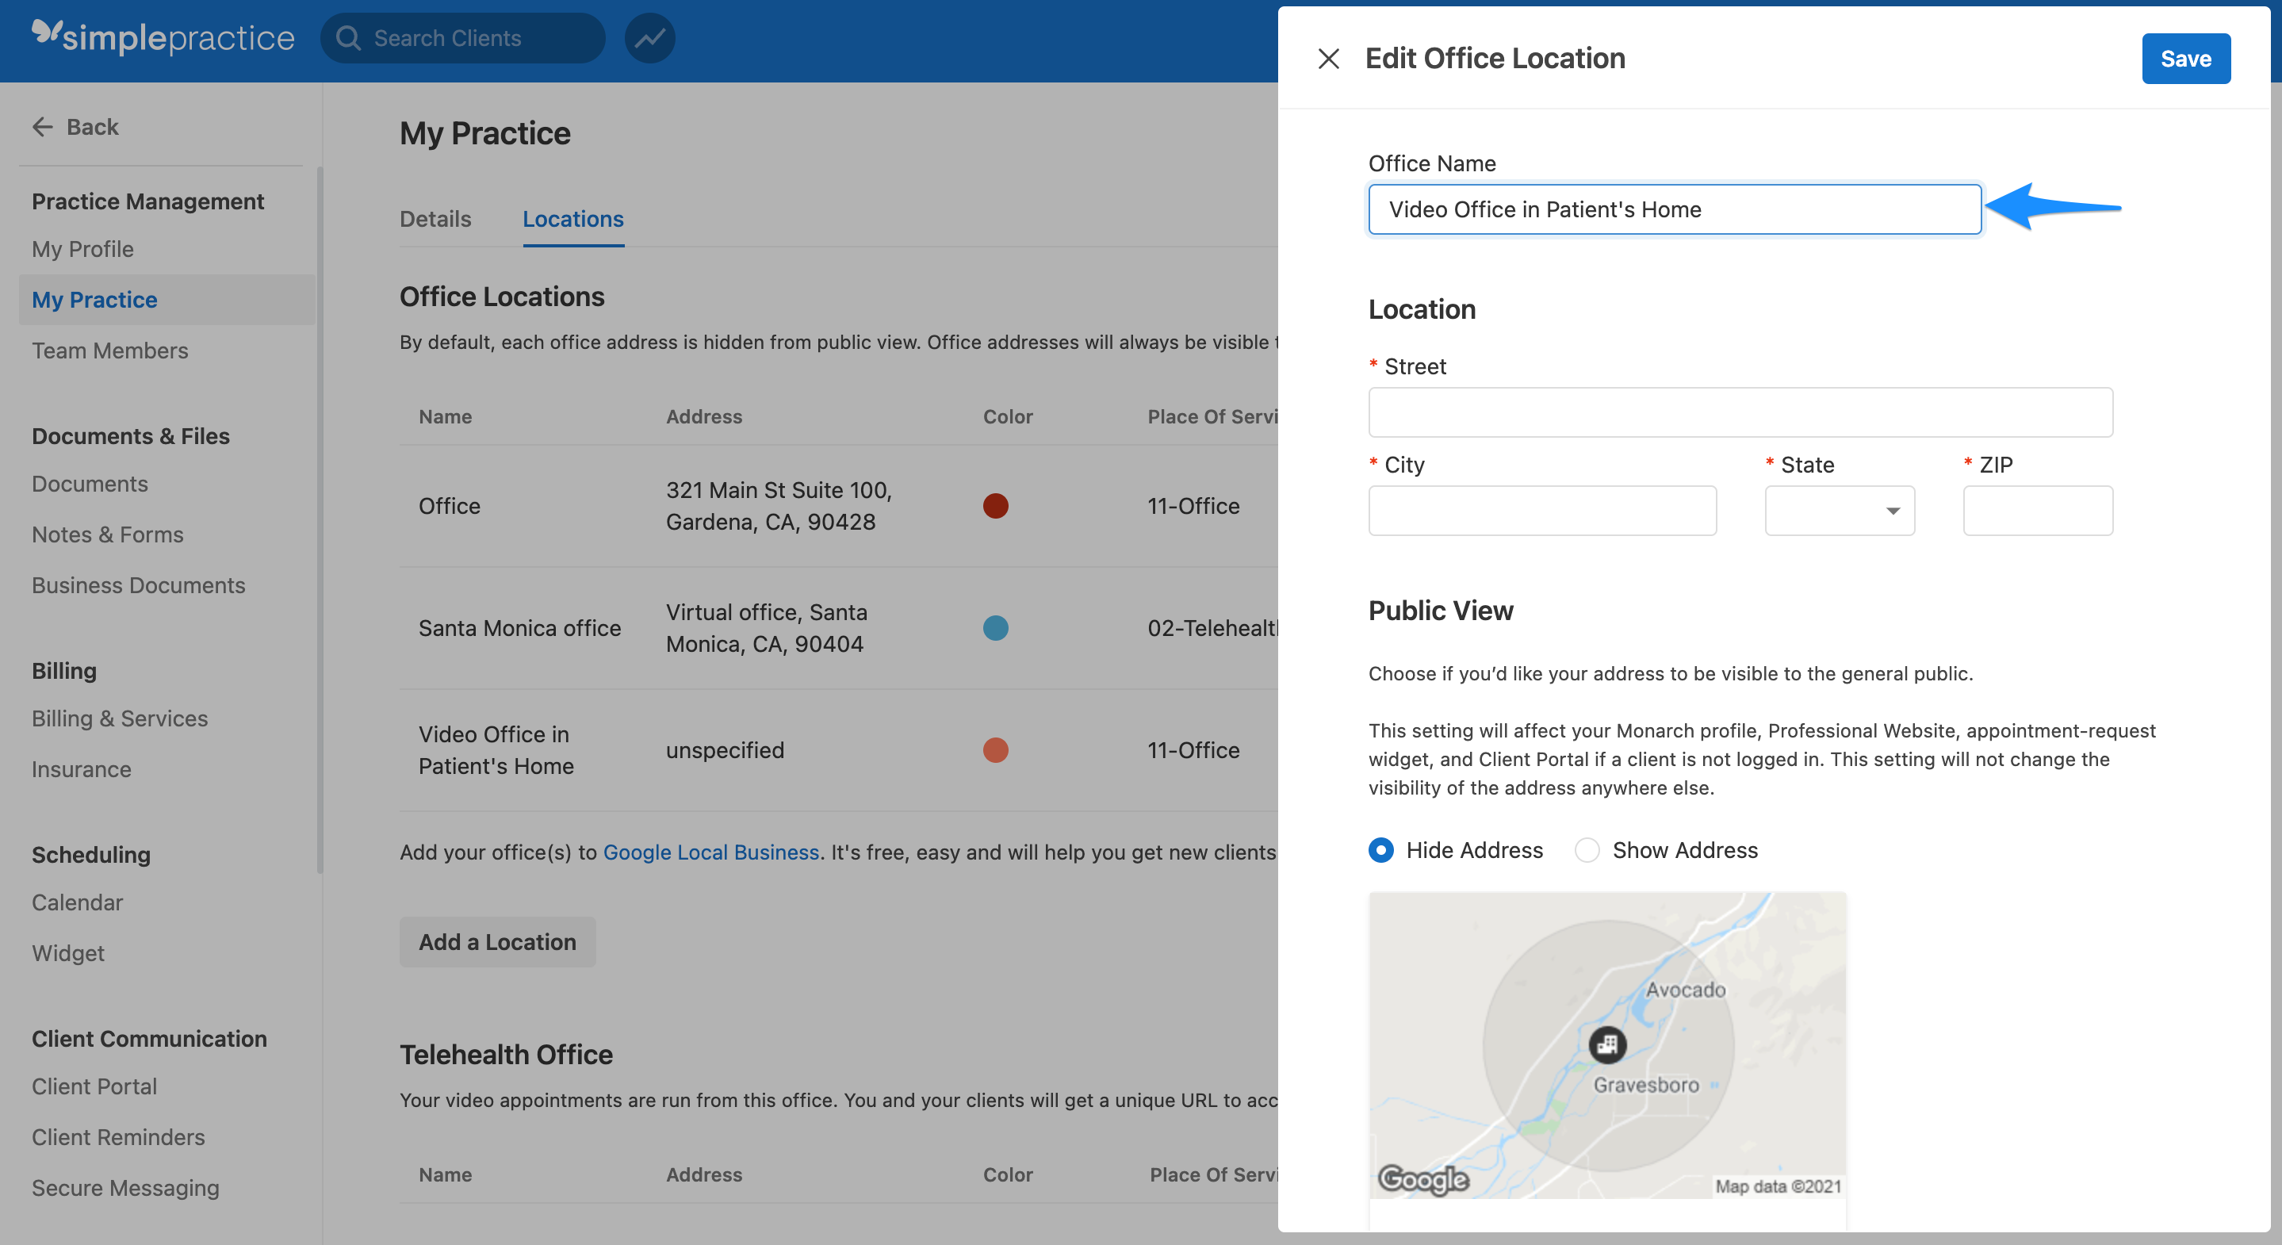The image size is (2282, 1245).
Task: Switch to the Locations tab
Action: [x=572, y=219]
